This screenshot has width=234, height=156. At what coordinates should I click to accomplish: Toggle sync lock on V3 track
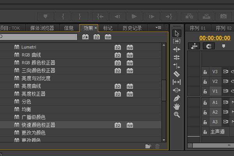pos(226,72)
